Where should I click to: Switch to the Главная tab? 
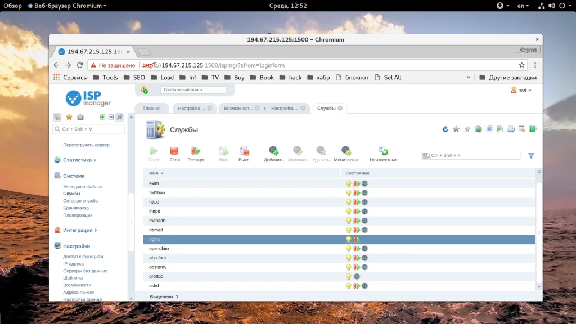[x=152, y=108]
